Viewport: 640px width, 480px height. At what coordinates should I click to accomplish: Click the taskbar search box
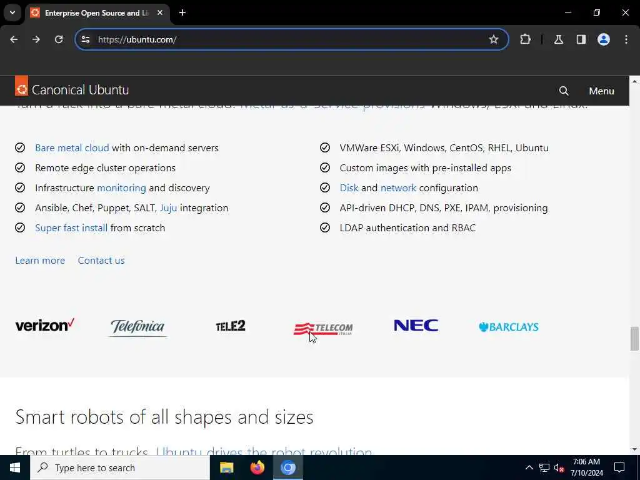tap(120, 467)
